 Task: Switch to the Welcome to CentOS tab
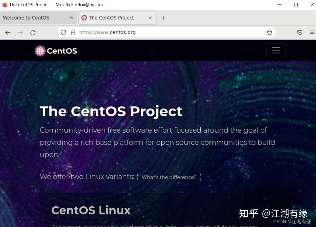coord(33,18)
